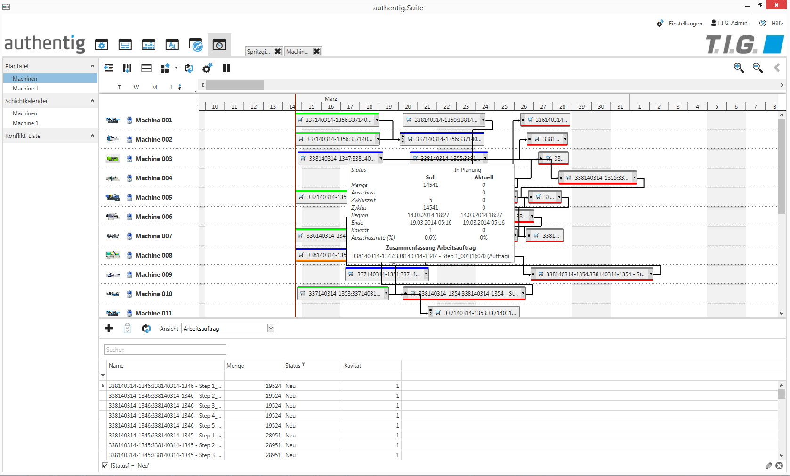Refresh the planning board toolbar icon

[x=189, y=68]
